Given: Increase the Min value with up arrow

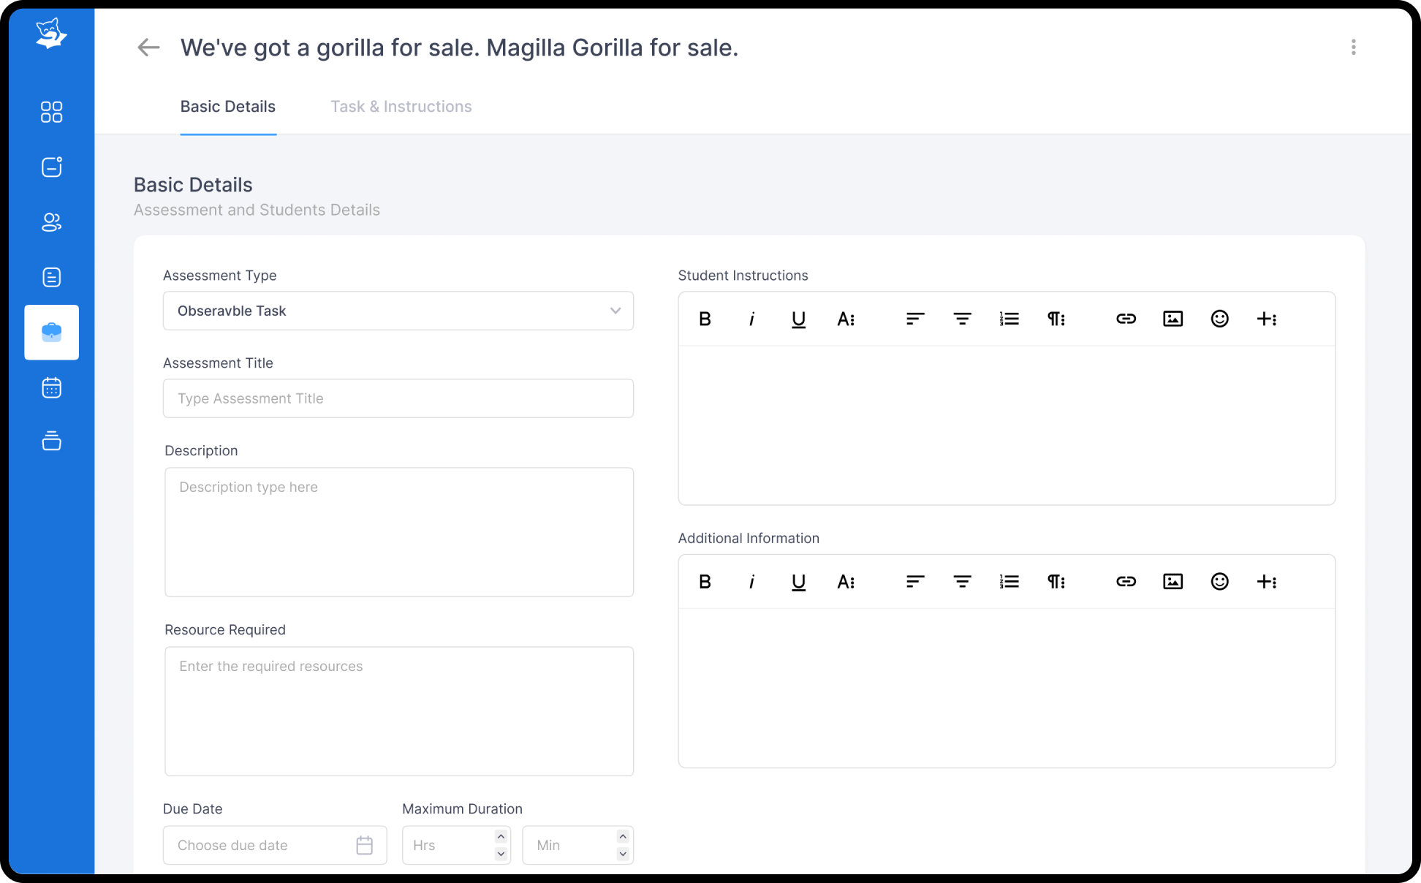Looking at the screenshot, I should coord(623,836).
